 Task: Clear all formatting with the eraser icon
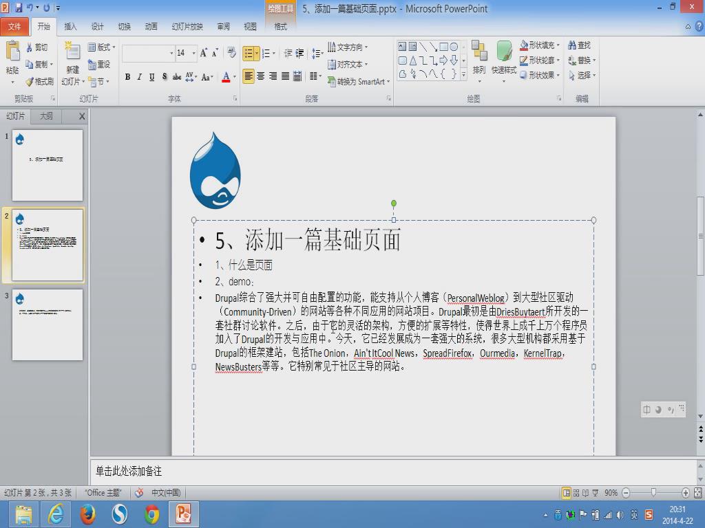(231, 52)
